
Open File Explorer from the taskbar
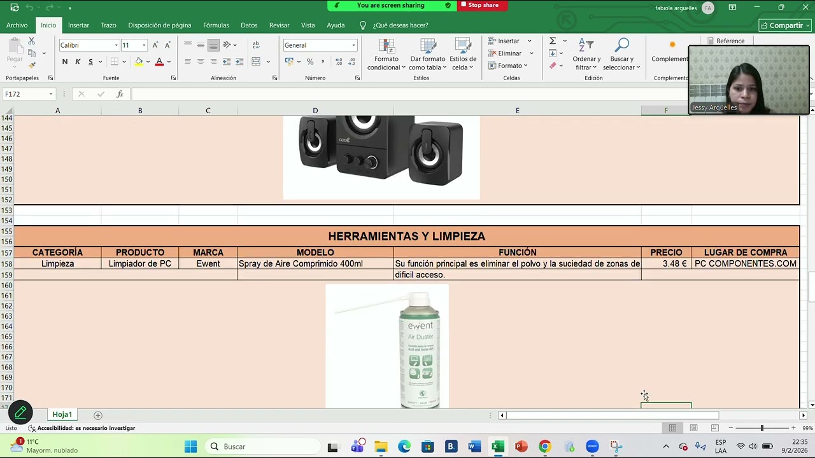381,447
